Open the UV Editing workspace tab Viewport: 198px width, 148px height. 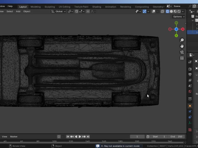click(x=64, y=7)
